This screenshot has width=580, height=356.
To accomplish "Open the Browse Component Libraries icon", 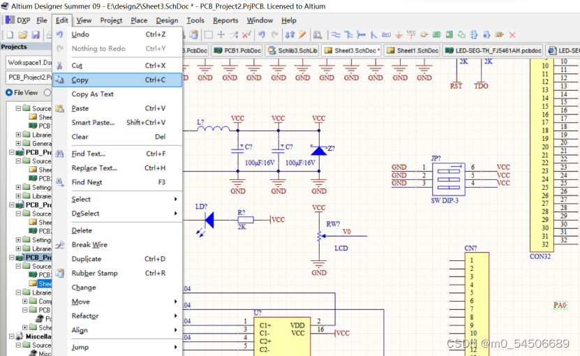I will coord(318,35).
